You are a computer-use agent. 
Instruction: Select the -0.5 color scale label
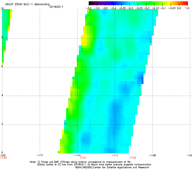[105, 8]
